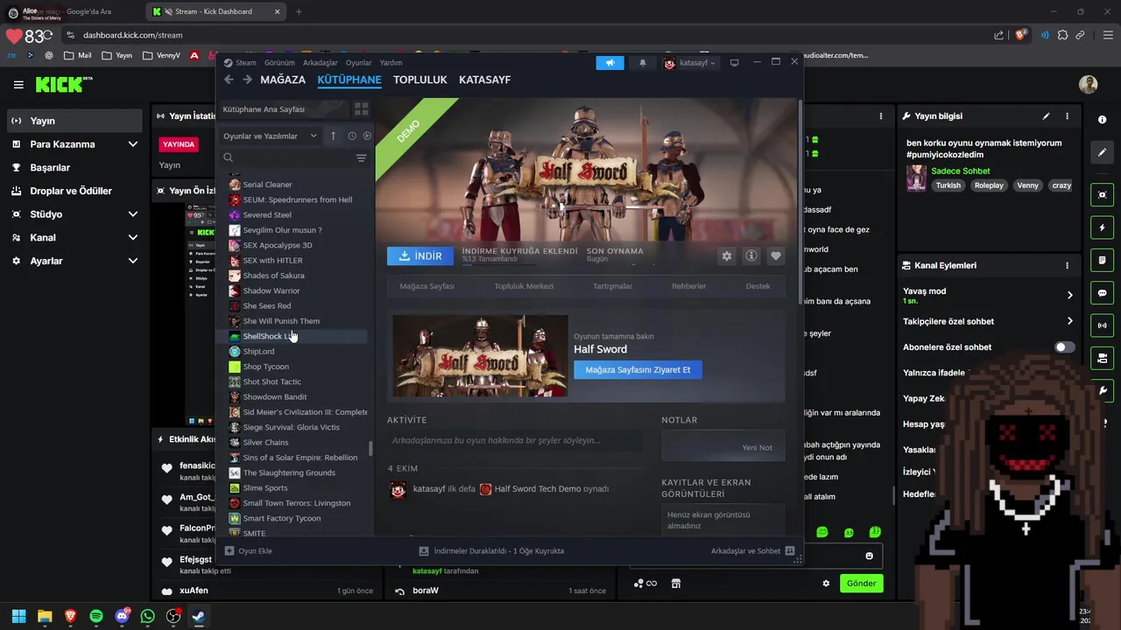Click Steam library search field
1121x630 pixels.
pyautogui.click(x=288, y=158)
